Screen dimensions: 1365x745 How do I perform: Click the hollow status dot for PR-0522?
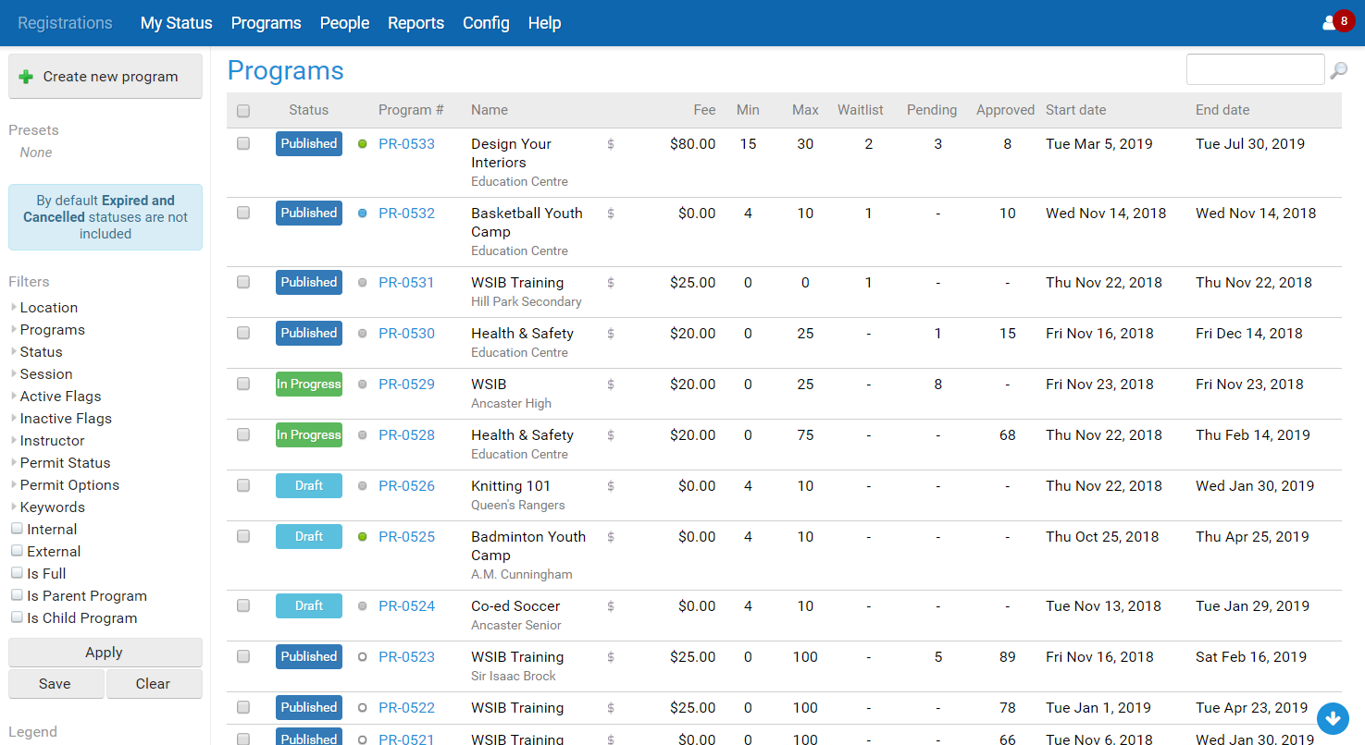363,708
